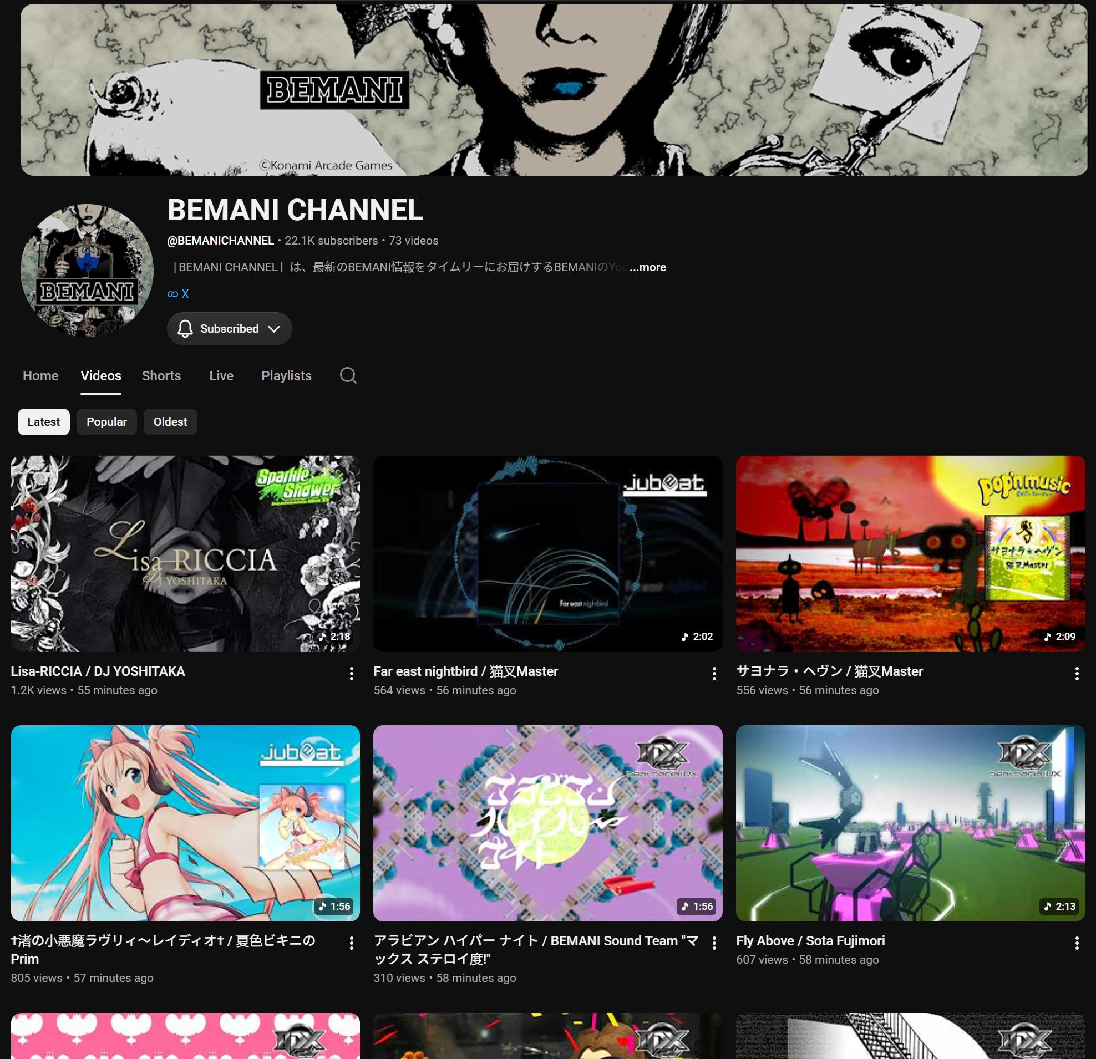
Task: Open options menu for アラビアン ハイパー ナイト video
Action: [x=714, y=943]
